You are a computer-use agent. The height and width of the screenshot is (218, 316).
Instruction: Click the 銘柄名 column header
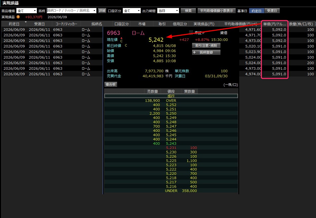97,24
